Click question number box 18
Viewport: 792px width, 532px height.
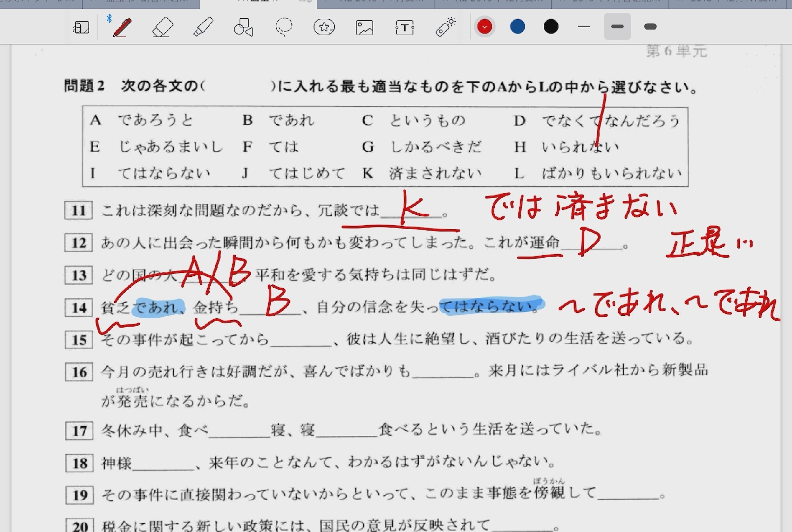pyautogui.click(x=79, y=463)
